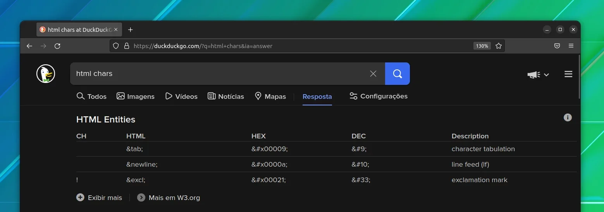Viewport: 604px width, 212px height.
Task: Reload the page with the refresh icon
Action: coord(57,46)
